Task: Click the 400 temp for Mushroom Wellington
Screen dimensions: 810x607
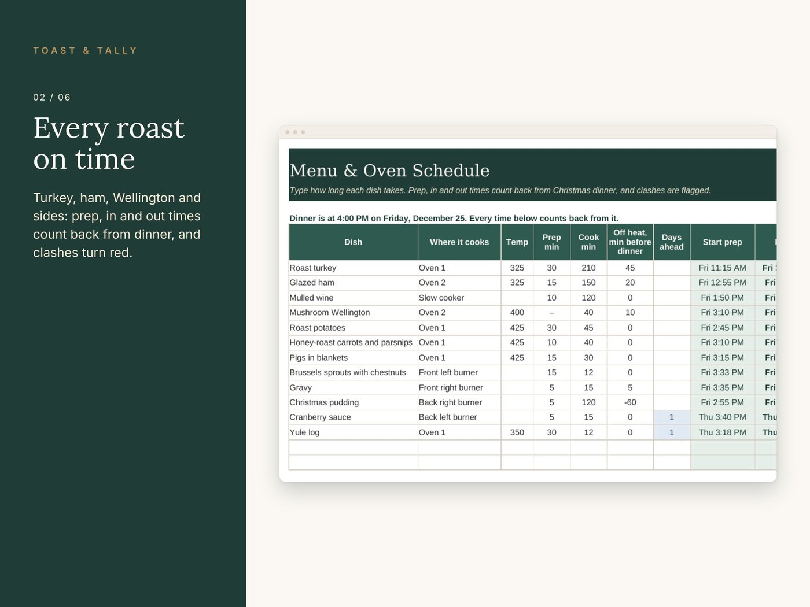Action: pyautogui.click(x=517, y=313)
